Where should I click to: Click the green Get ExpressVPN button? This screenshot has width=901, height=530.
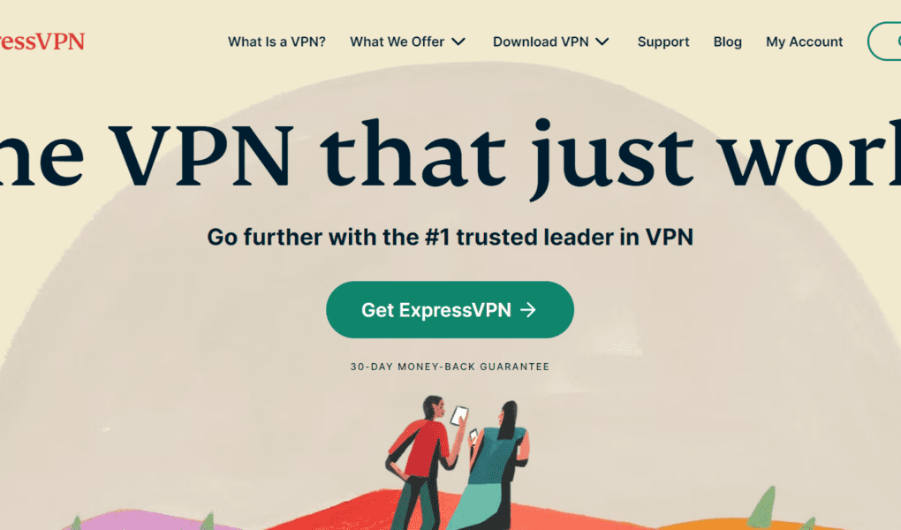pyautogui.click(x=450, y=310)
